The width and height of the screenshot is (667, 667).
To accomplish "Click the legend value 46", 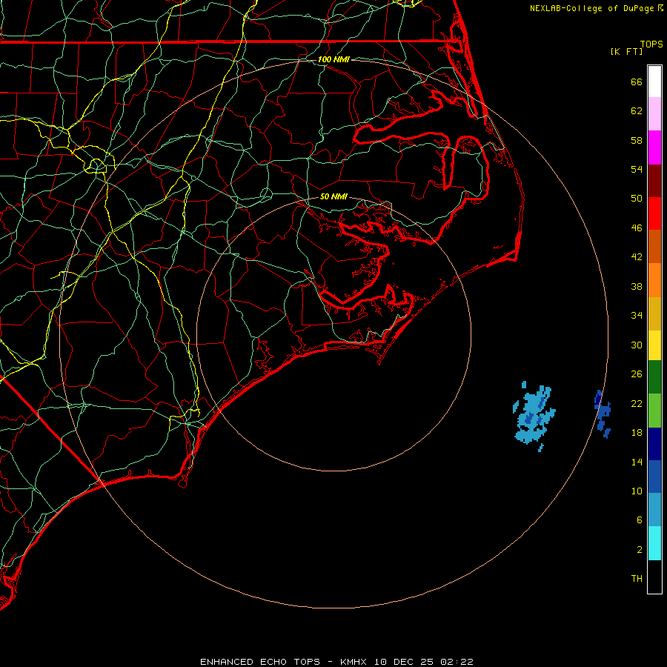I will tap(637, 228).
